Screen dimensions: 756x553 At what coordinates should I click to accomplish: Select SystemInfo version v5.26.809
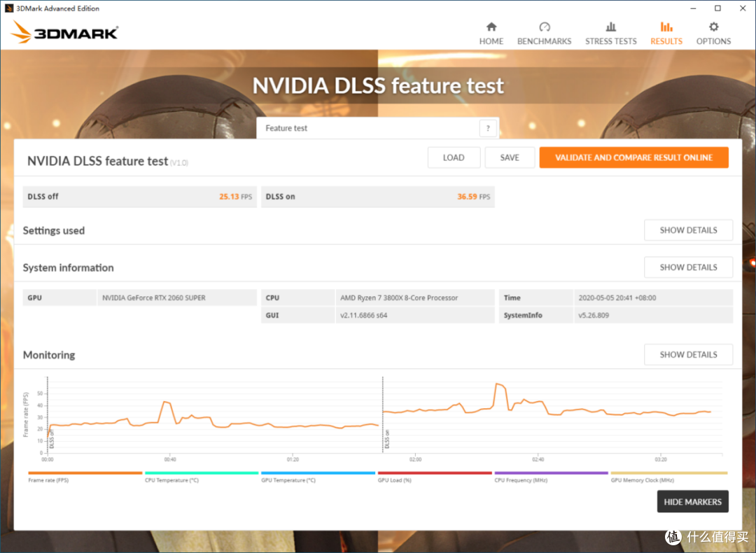click(x=594, y=315)
